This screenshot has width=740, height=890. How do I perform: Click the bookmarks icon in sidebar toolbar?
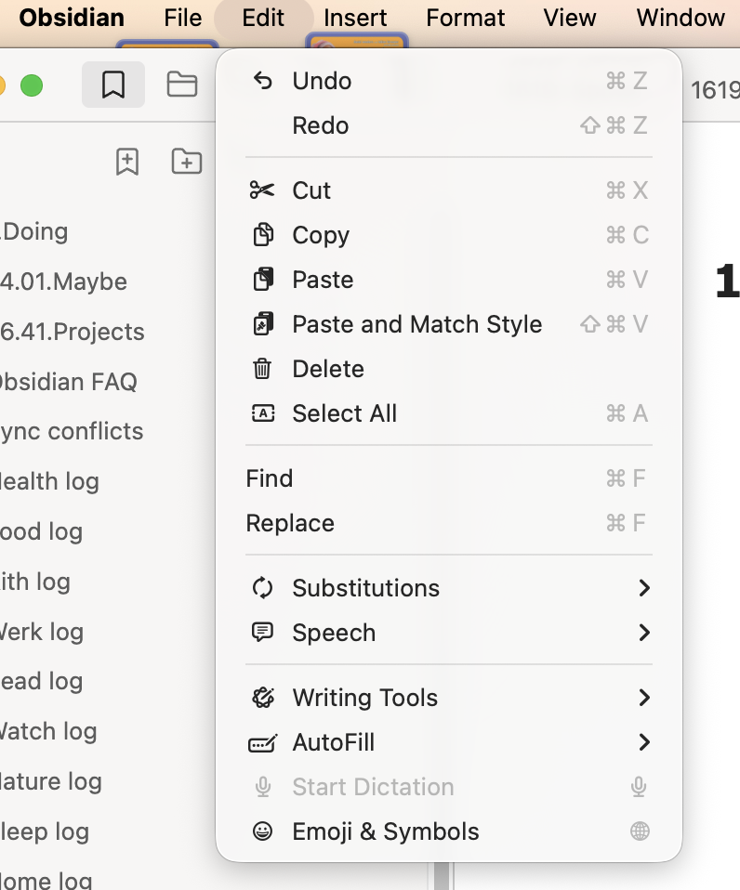pyautogui.click(x=113, y=85)
